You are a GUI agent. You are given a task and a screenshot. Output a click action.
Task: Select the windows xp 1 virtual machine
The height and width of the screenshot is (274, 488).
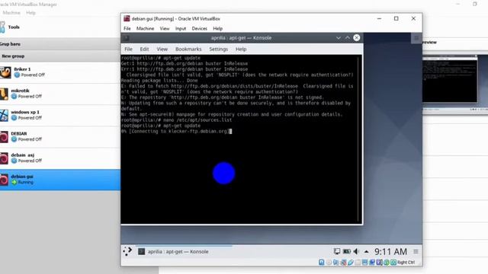(60, 115)
